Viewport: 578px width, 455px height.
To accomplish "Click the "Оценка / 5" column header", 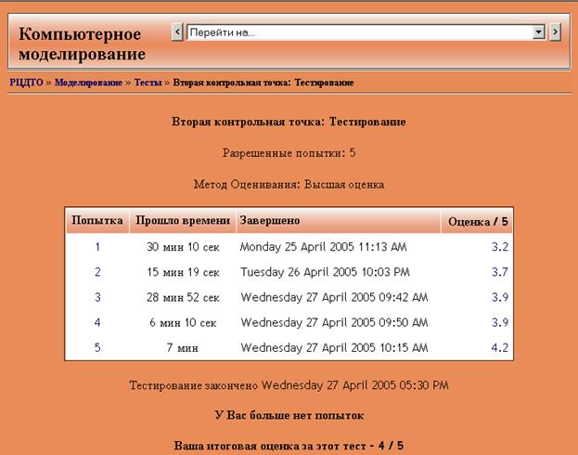I will click(478, 221).
